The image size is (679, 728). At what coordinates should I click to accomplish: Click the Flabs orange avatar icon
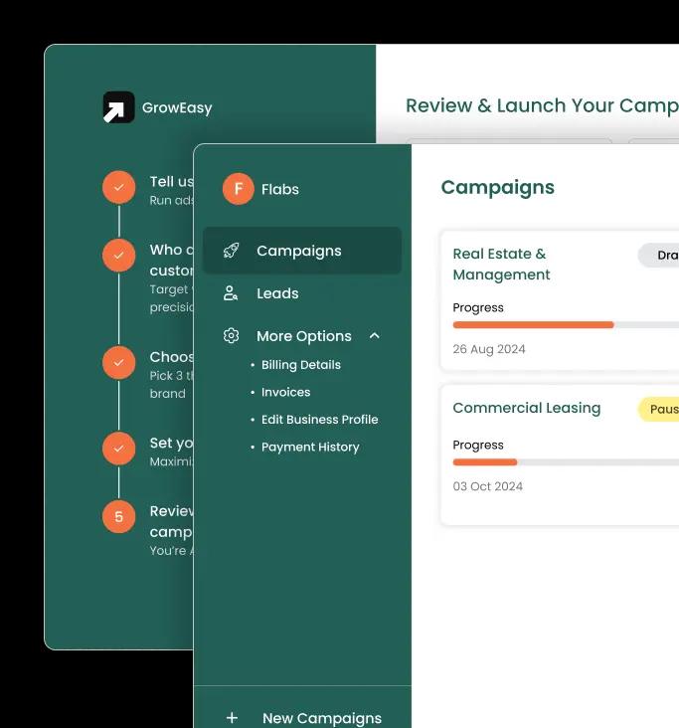(239, 189)
